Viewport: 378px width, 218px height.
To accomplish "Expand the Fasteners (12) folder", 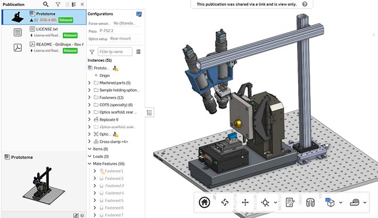I will tap(89, 97).
